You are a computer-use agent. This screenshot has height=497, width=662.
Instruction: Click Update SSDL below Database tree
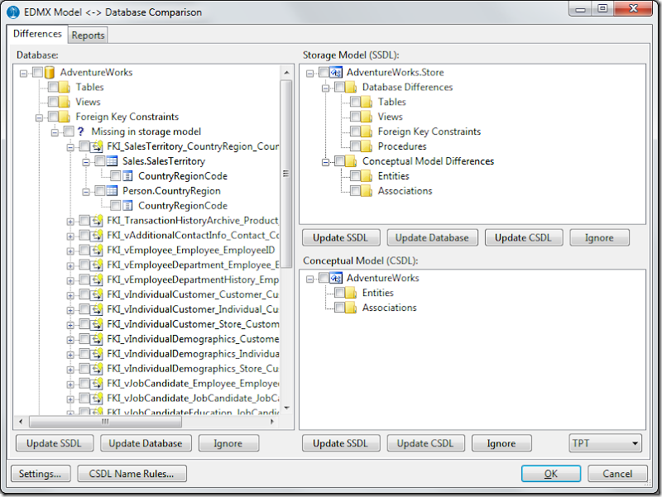pyautogui.click(x=54, y=443)
